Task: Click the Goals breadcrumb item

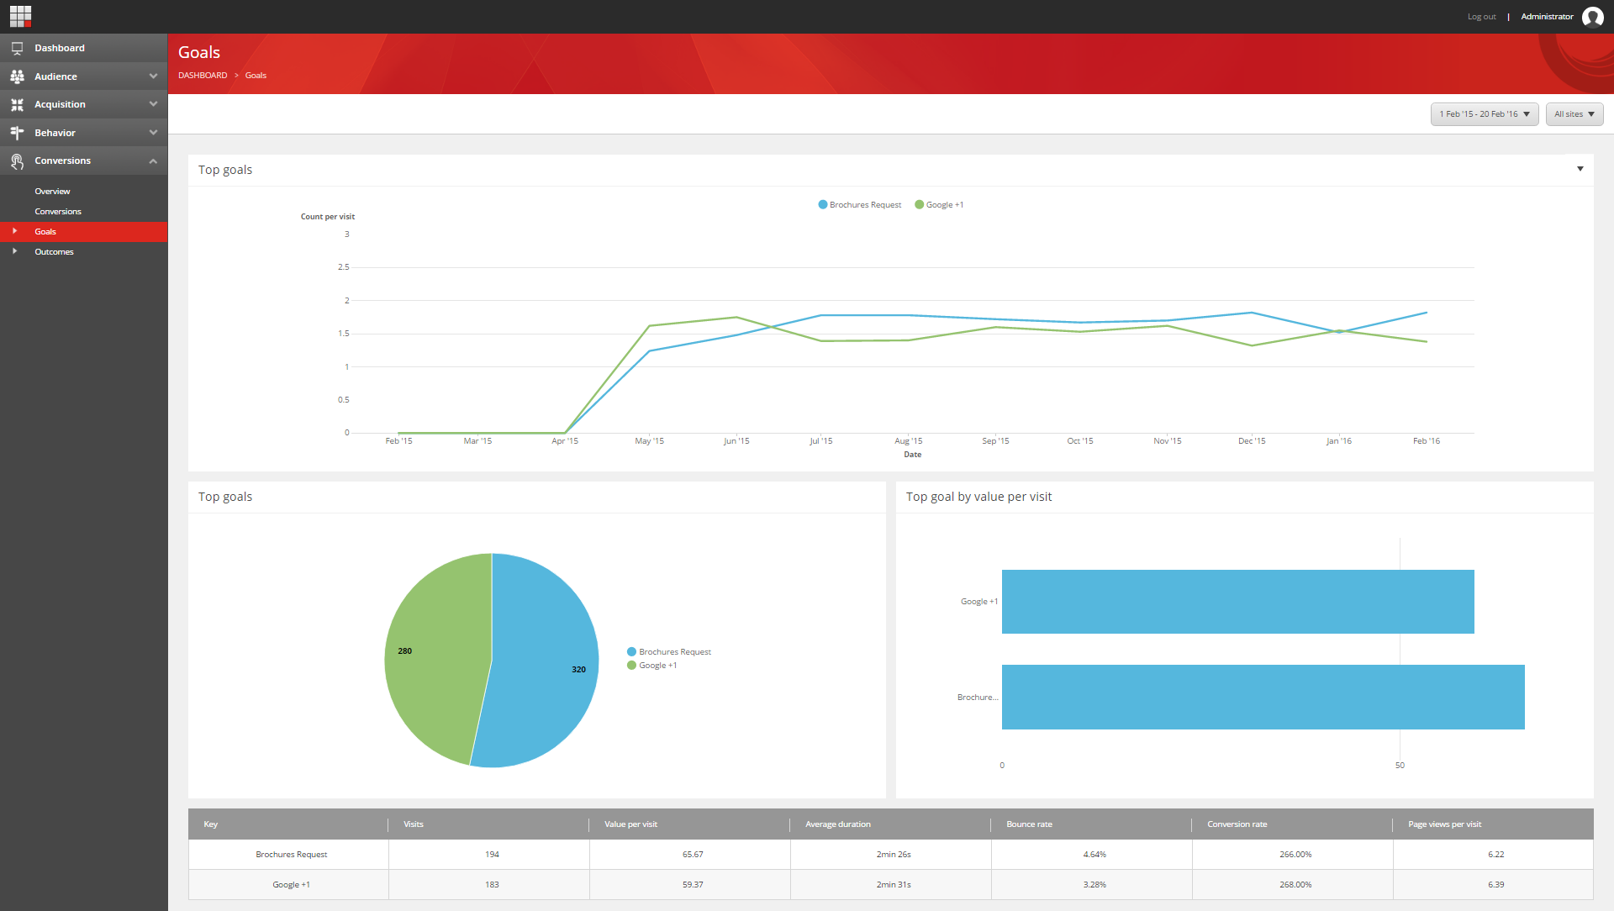Action: click(x=256, y=76)
